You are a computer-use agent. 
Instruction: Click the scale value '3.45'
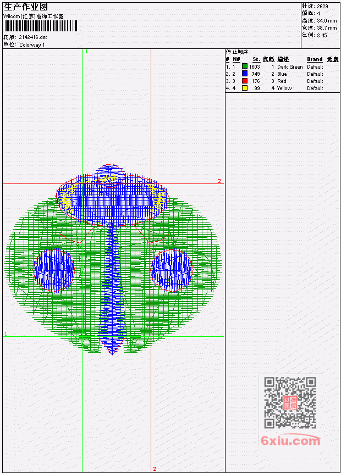tap(322, 35)
